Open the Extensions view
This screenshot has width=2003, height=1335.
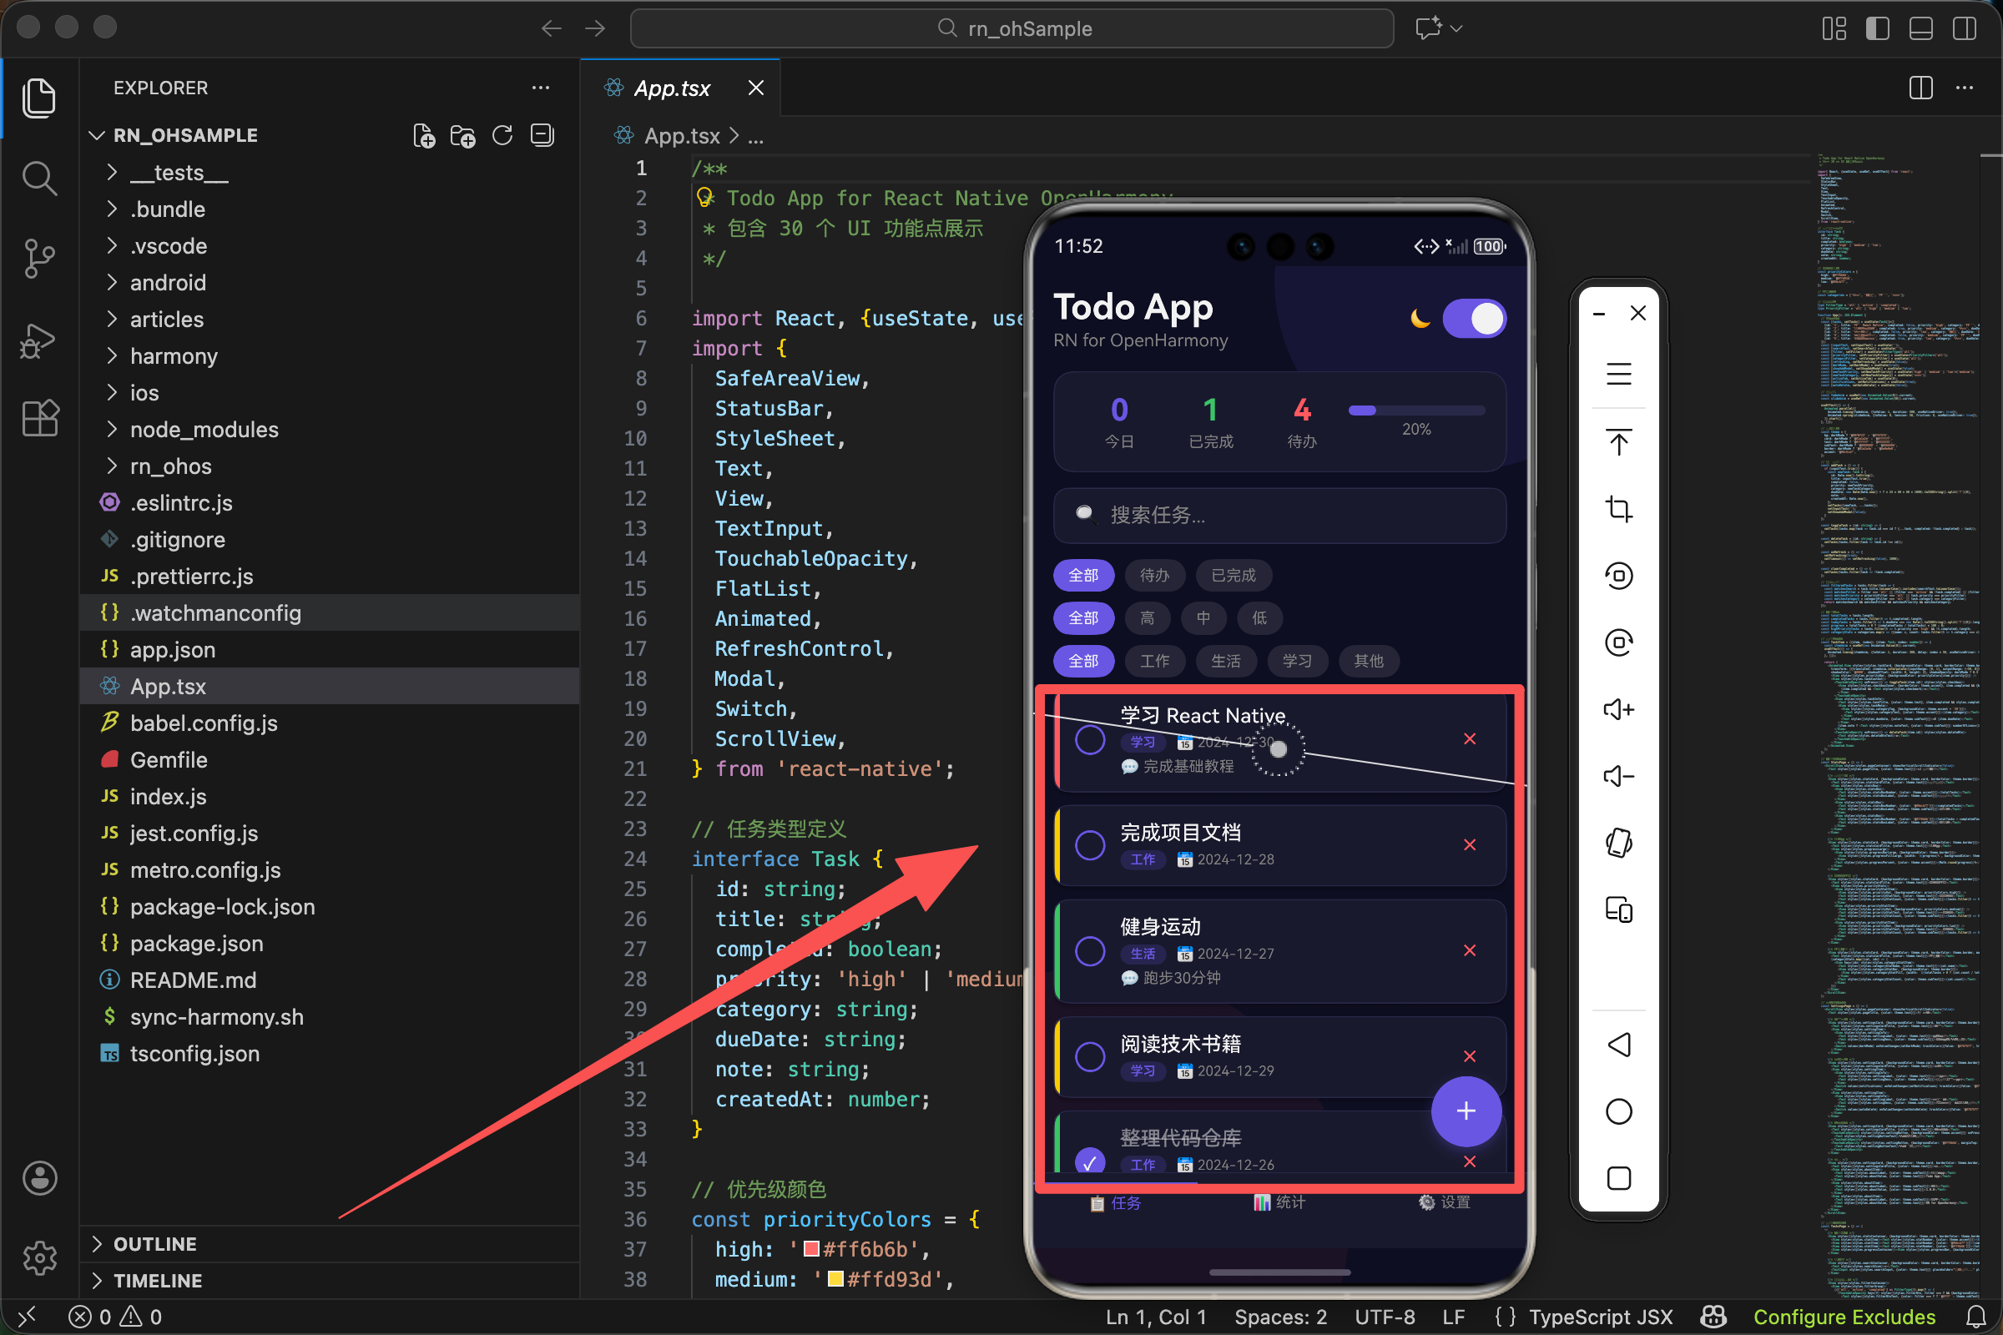(x=39, y=418)
